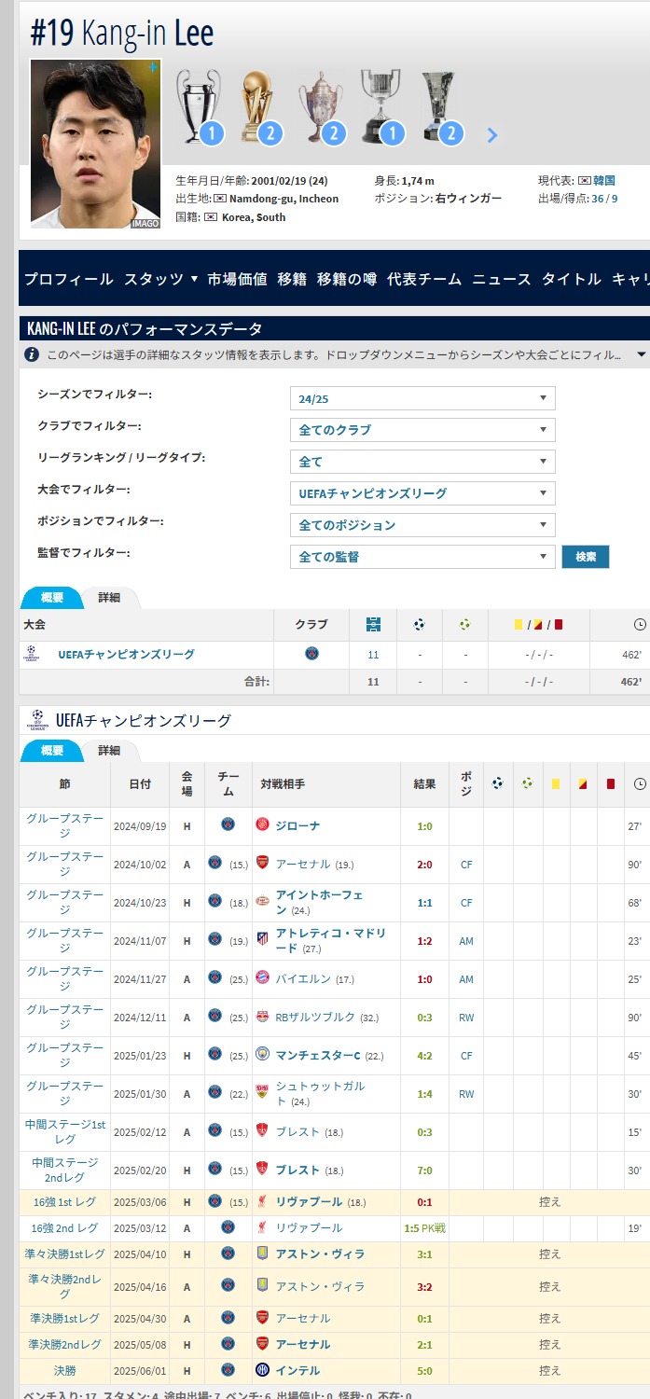Screen dimensions: 650x1399
Task: Click the minutes clock icon in the summary header
Action: coord(640,625)
